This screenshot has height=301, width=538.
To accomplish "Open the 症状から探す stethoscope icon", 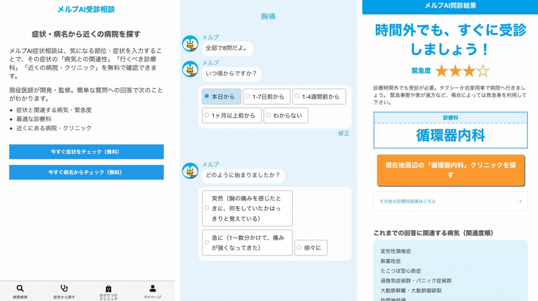I will point(64,288).
